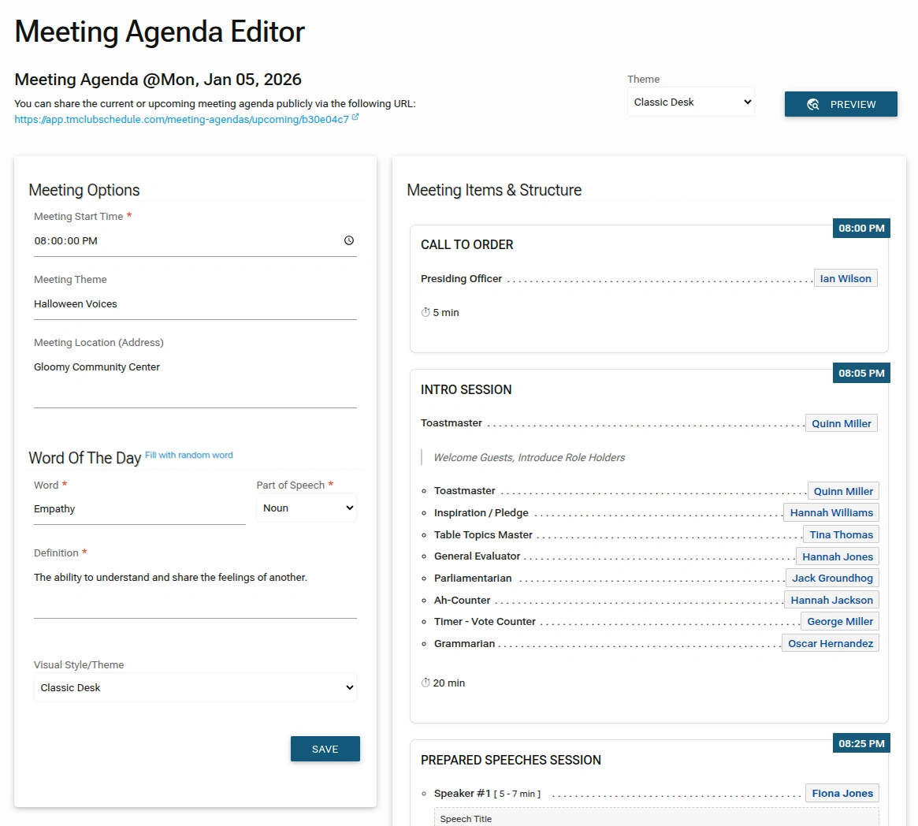Click the Word field containing Empathy
This screenshot has height=826, width=918.
(x=139, y=509)
